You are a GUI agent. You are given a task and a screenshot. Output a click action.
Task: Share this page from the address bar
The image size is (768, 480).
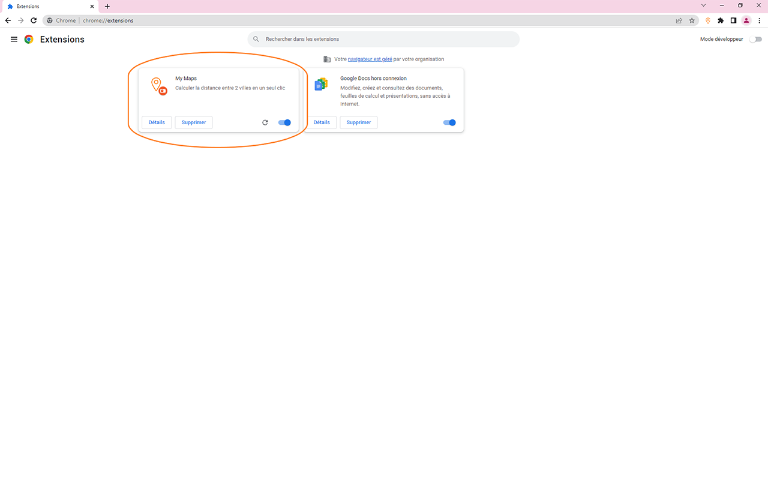coord(679,20)
